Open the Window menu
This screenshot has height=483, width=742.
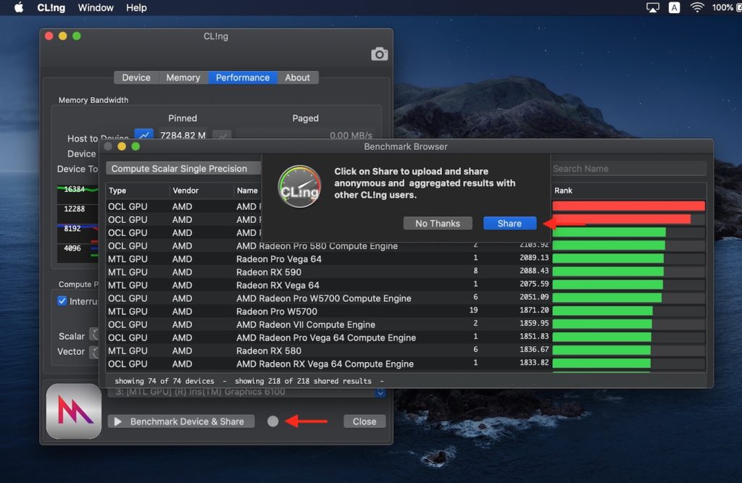95,8
